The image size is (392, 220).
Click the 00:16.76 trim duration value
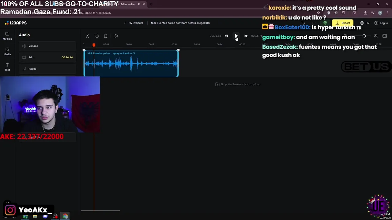67,57
